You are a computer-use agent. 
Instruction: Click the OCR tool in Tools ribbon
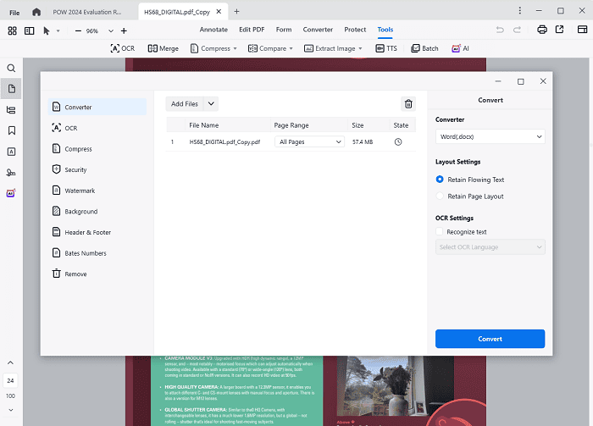[122, 48]
